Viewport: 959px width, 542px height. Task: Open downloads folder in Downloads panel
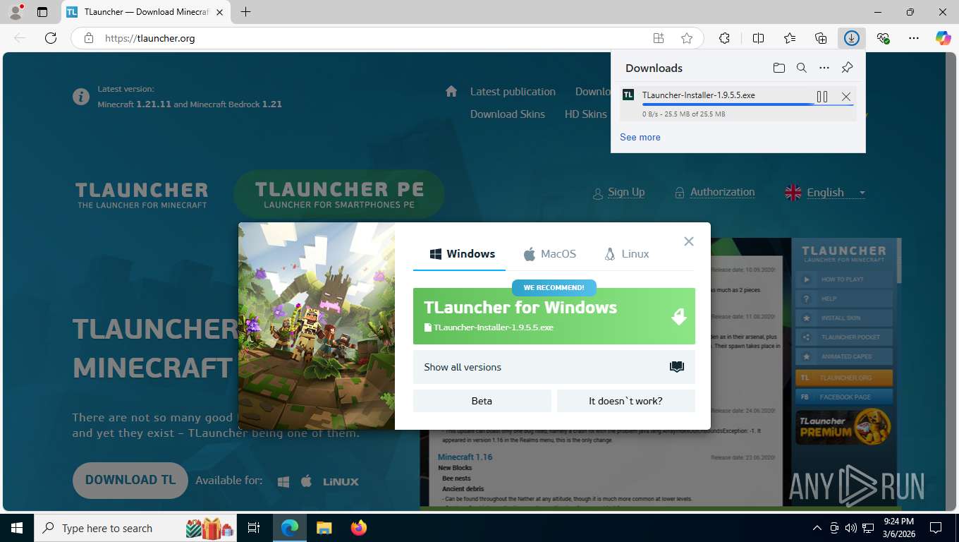(778, 68)
